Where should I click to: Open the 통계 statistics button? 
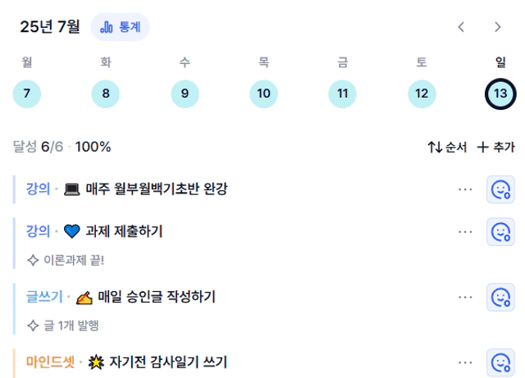pos(120,27)
